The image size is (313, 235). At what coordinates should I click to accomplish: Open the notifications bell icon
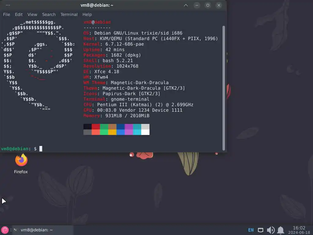click(x=281, y=230)
